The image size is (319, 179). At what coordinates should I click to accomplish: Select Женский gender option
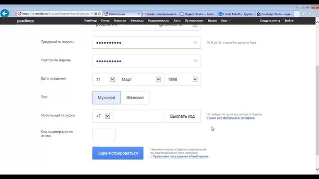pos(135,97)
